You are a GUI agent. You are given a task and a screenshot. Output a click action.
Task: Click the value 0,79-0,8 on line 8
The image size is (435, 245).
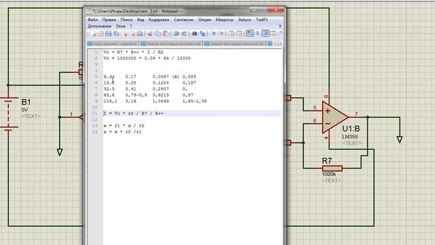coord(136,95)
